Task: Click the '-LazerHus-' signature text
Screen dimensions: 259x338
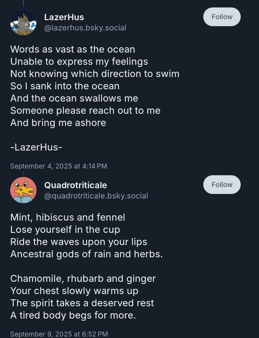Action: [36, 147]
